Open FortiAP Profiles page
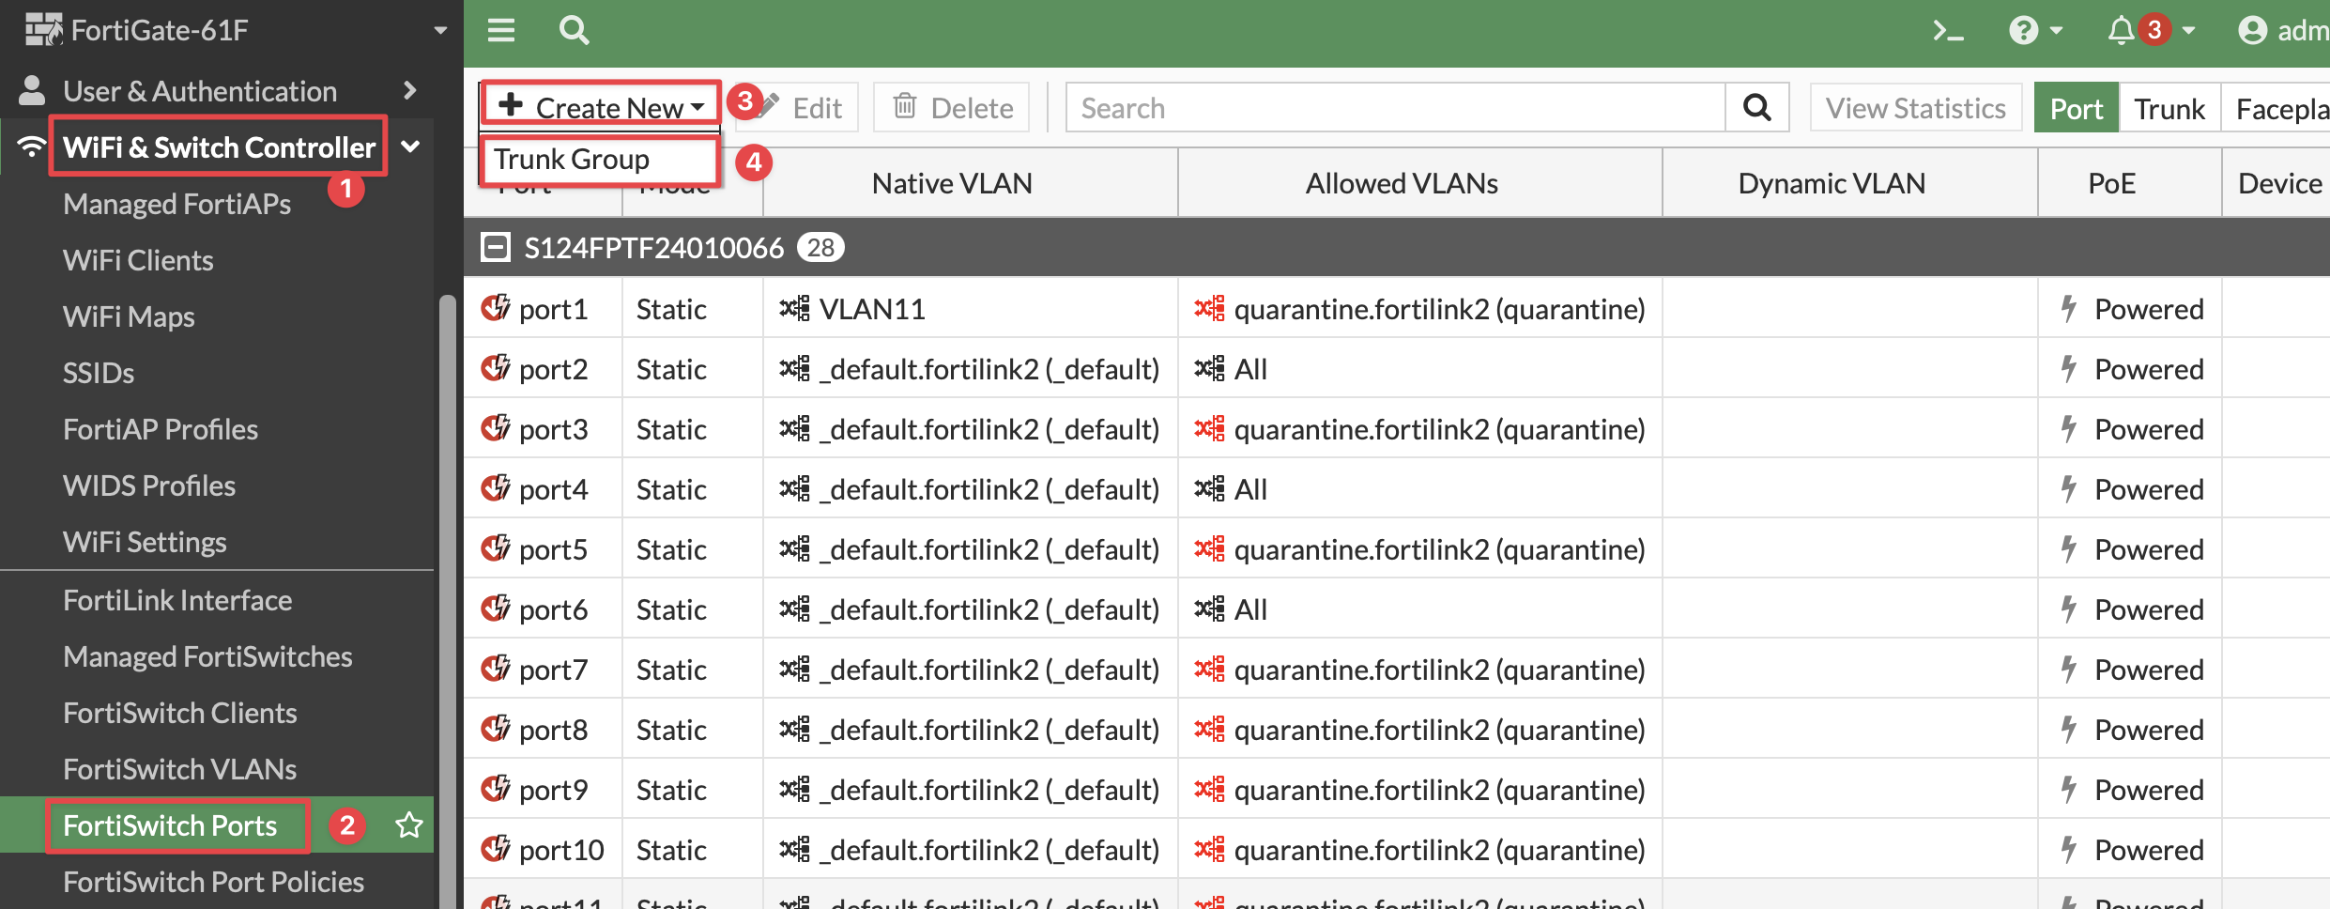The image size is (2330, 909). (x=161, y=429)
